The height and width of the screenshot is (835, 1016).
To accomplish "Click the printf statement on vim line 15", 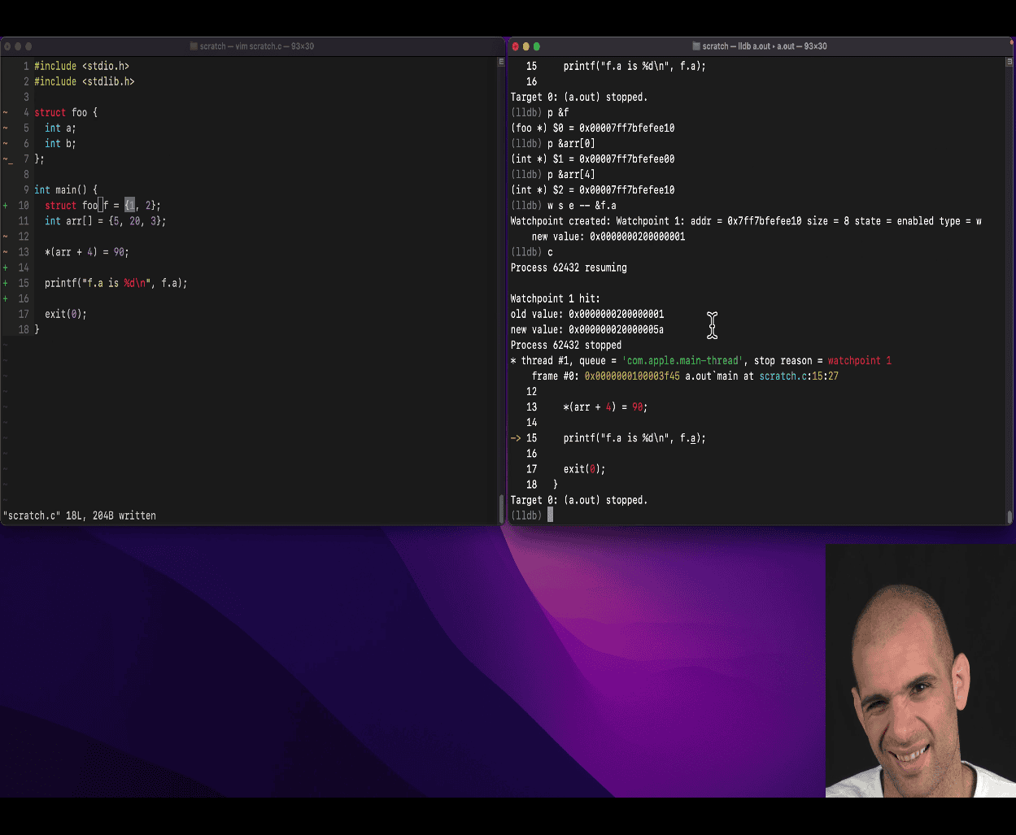I will 116,283.
